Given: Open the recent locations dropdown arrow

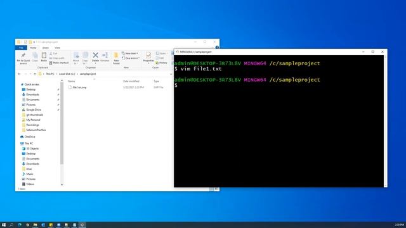Looking at the screenshot, I should (30, 74).
